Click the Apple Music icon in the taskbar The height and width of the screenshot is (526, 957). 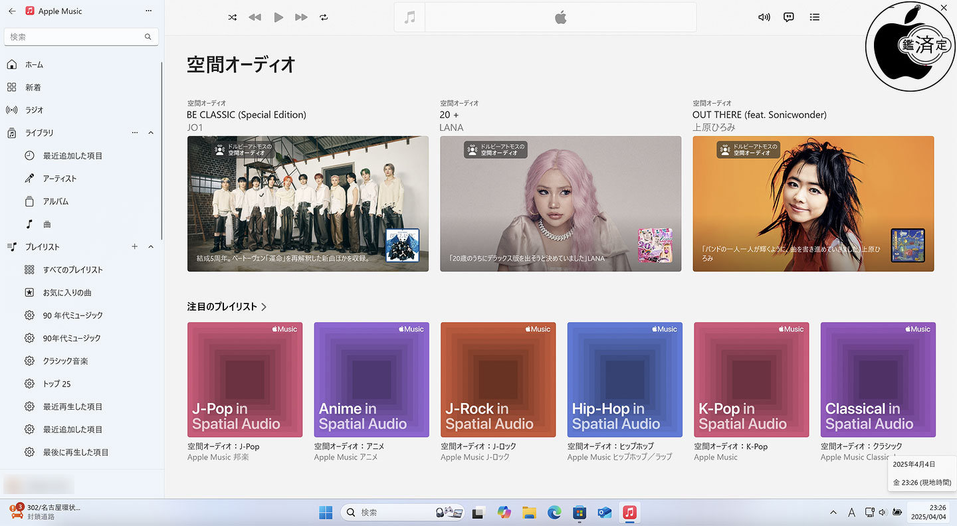tap(629, 513)
